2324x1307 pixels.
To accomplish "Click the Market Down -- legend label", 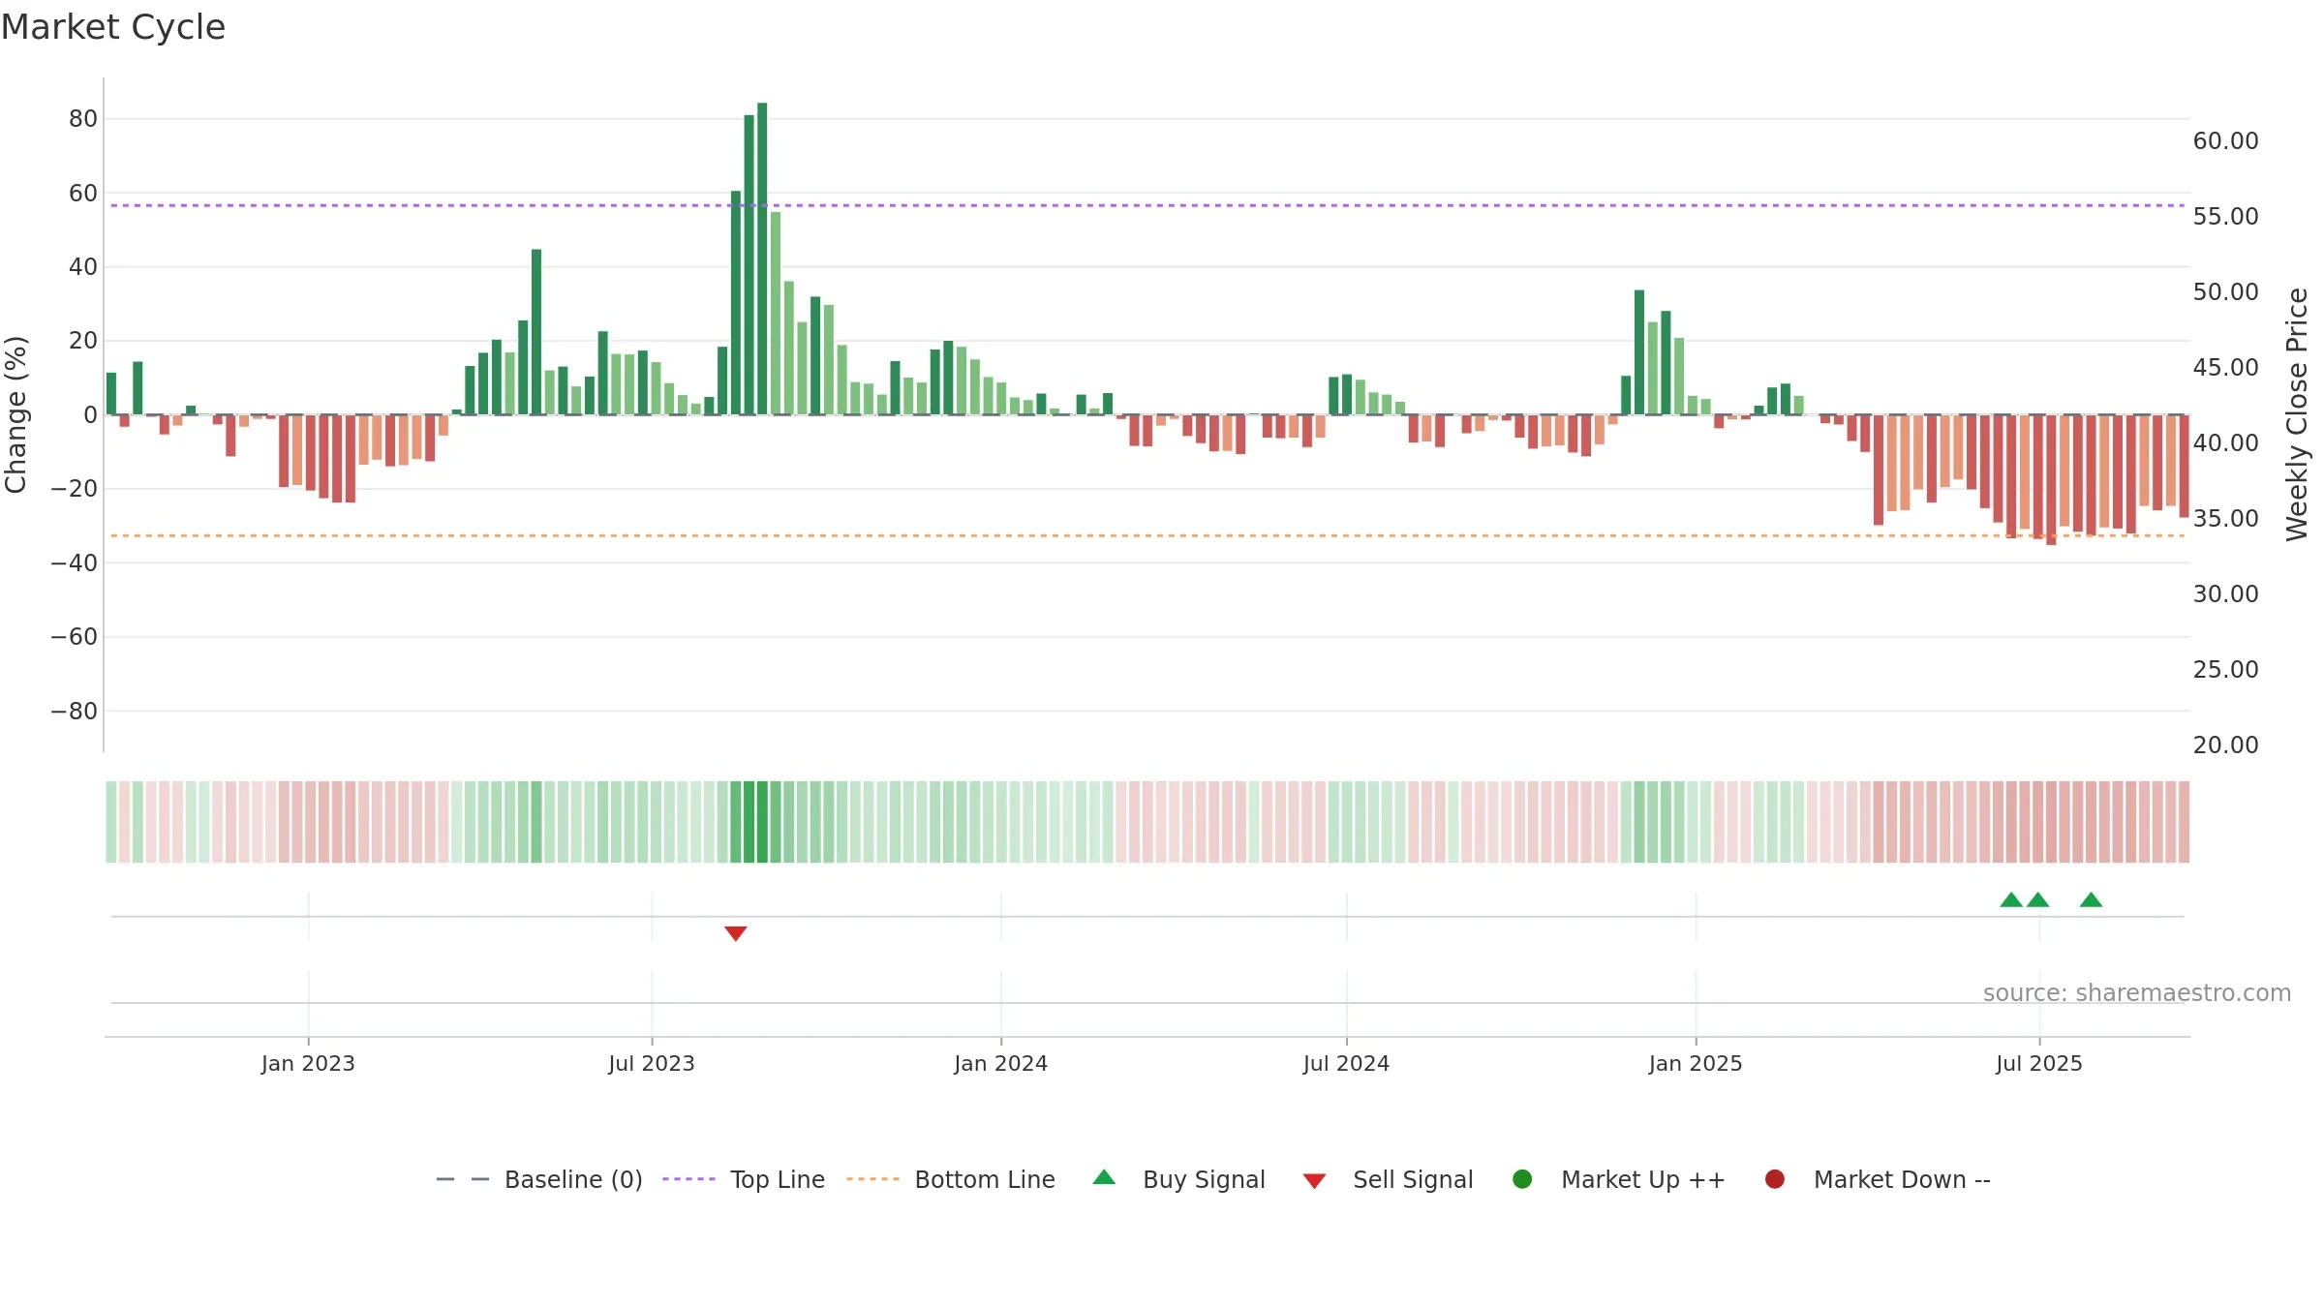I will tap(1902, 1179).
